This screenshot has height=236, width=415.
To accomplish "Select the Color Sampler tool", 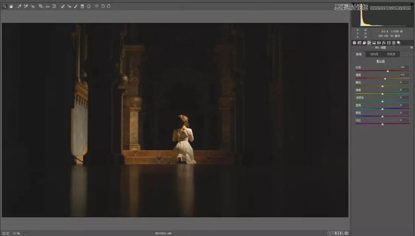I will click(26, 6).
